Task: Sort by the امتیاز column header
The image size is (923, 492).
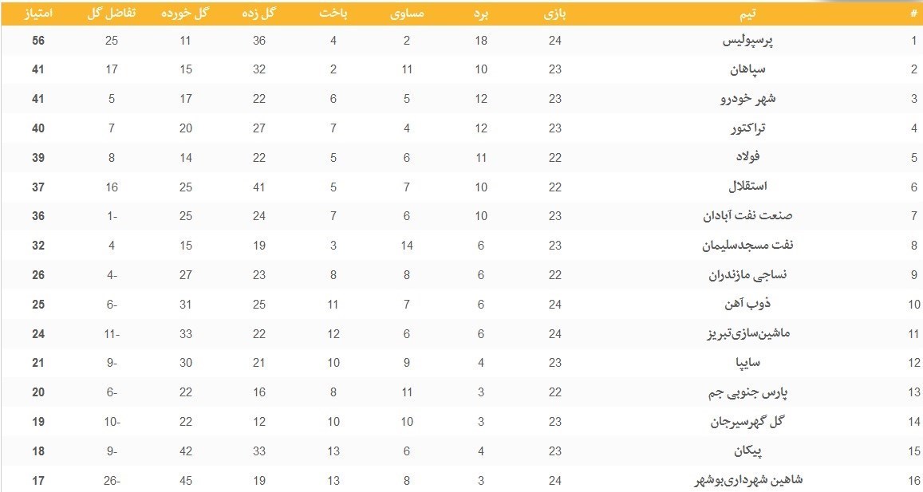Action: tap(38, 14)
